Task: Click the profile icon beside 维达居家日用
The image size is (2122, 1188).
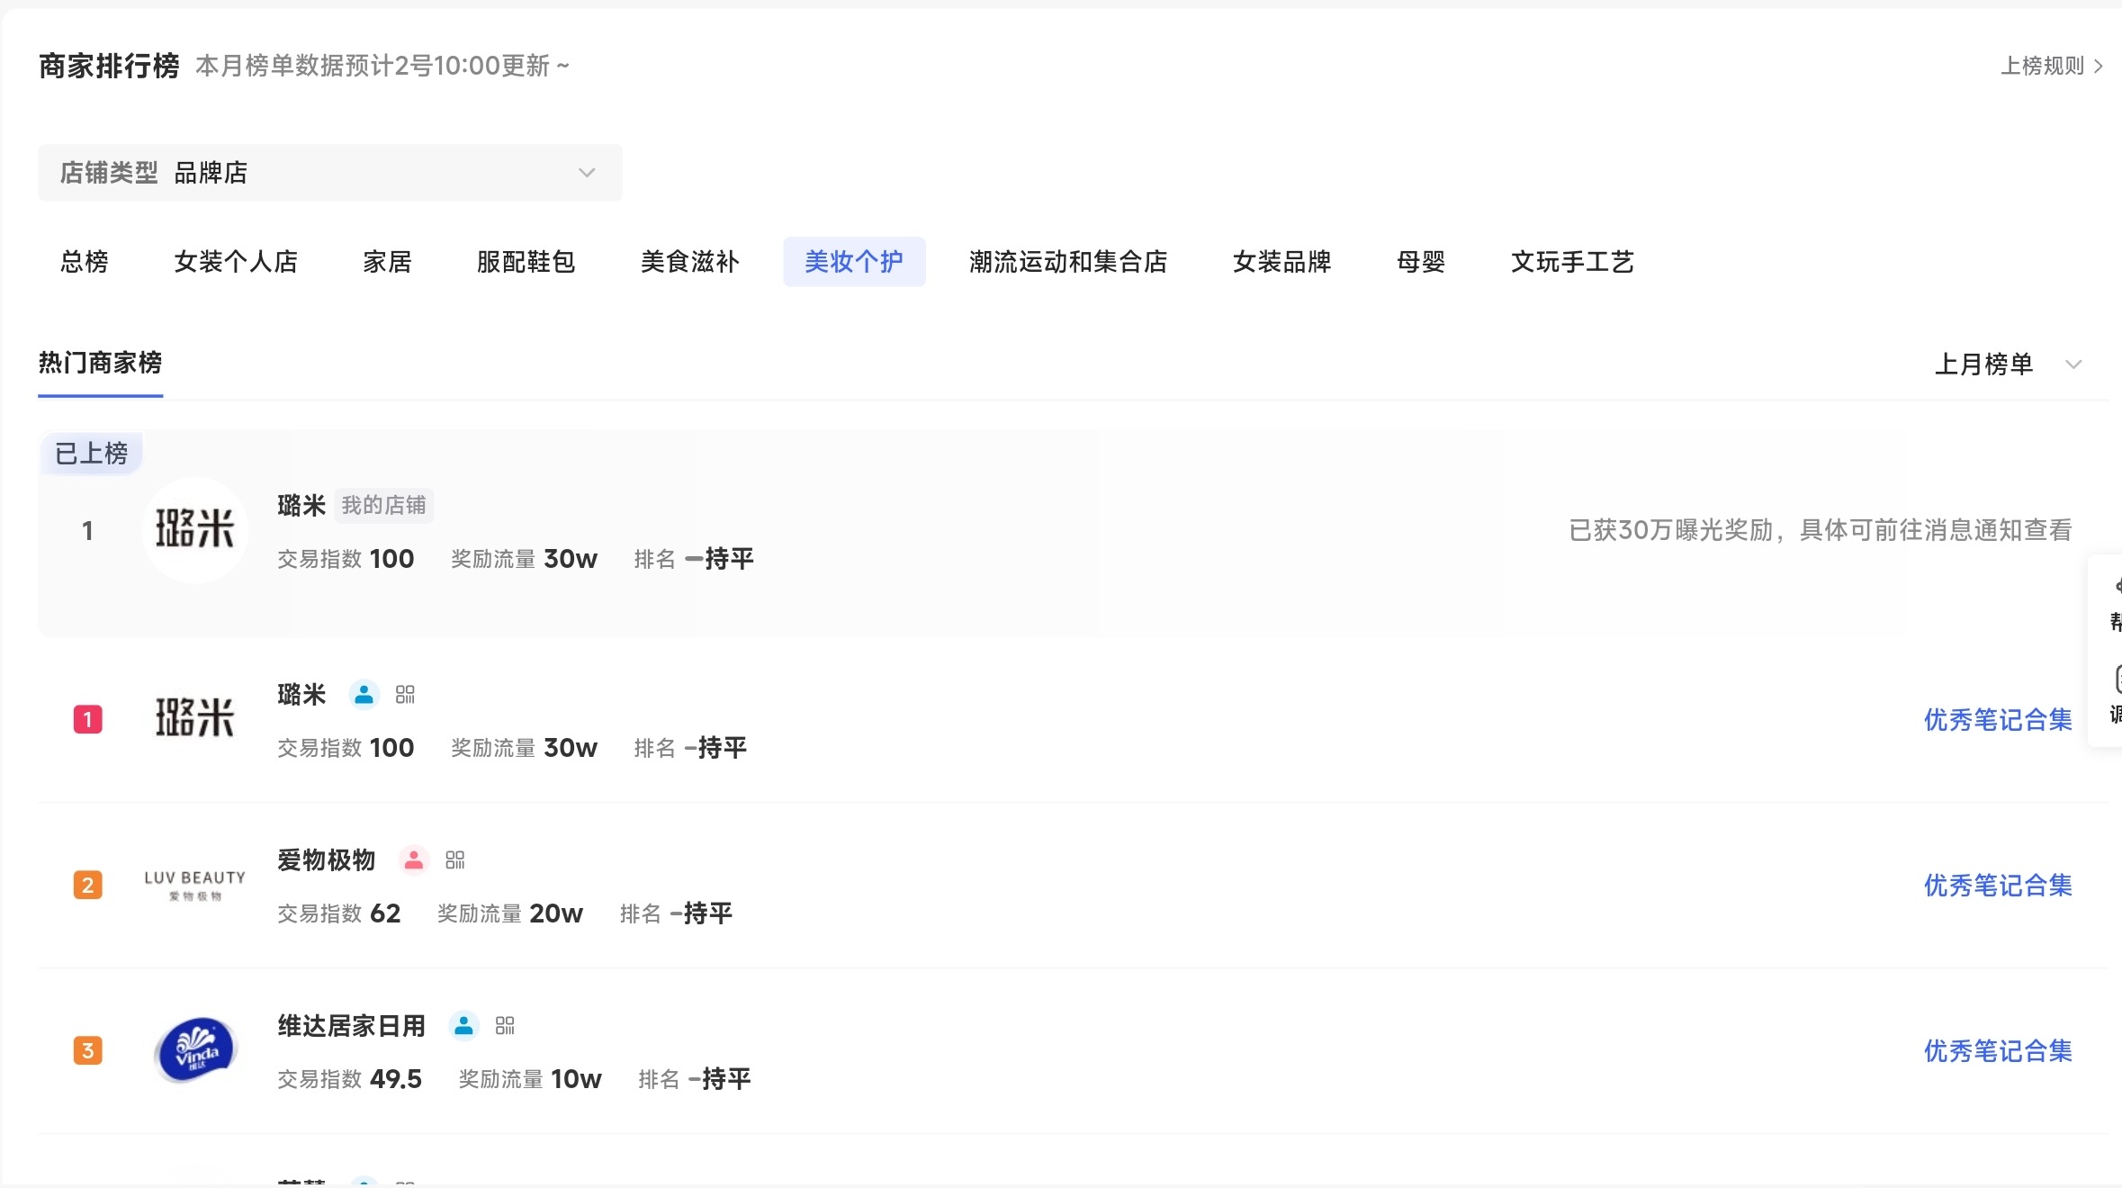Action: coord(463,1026)
